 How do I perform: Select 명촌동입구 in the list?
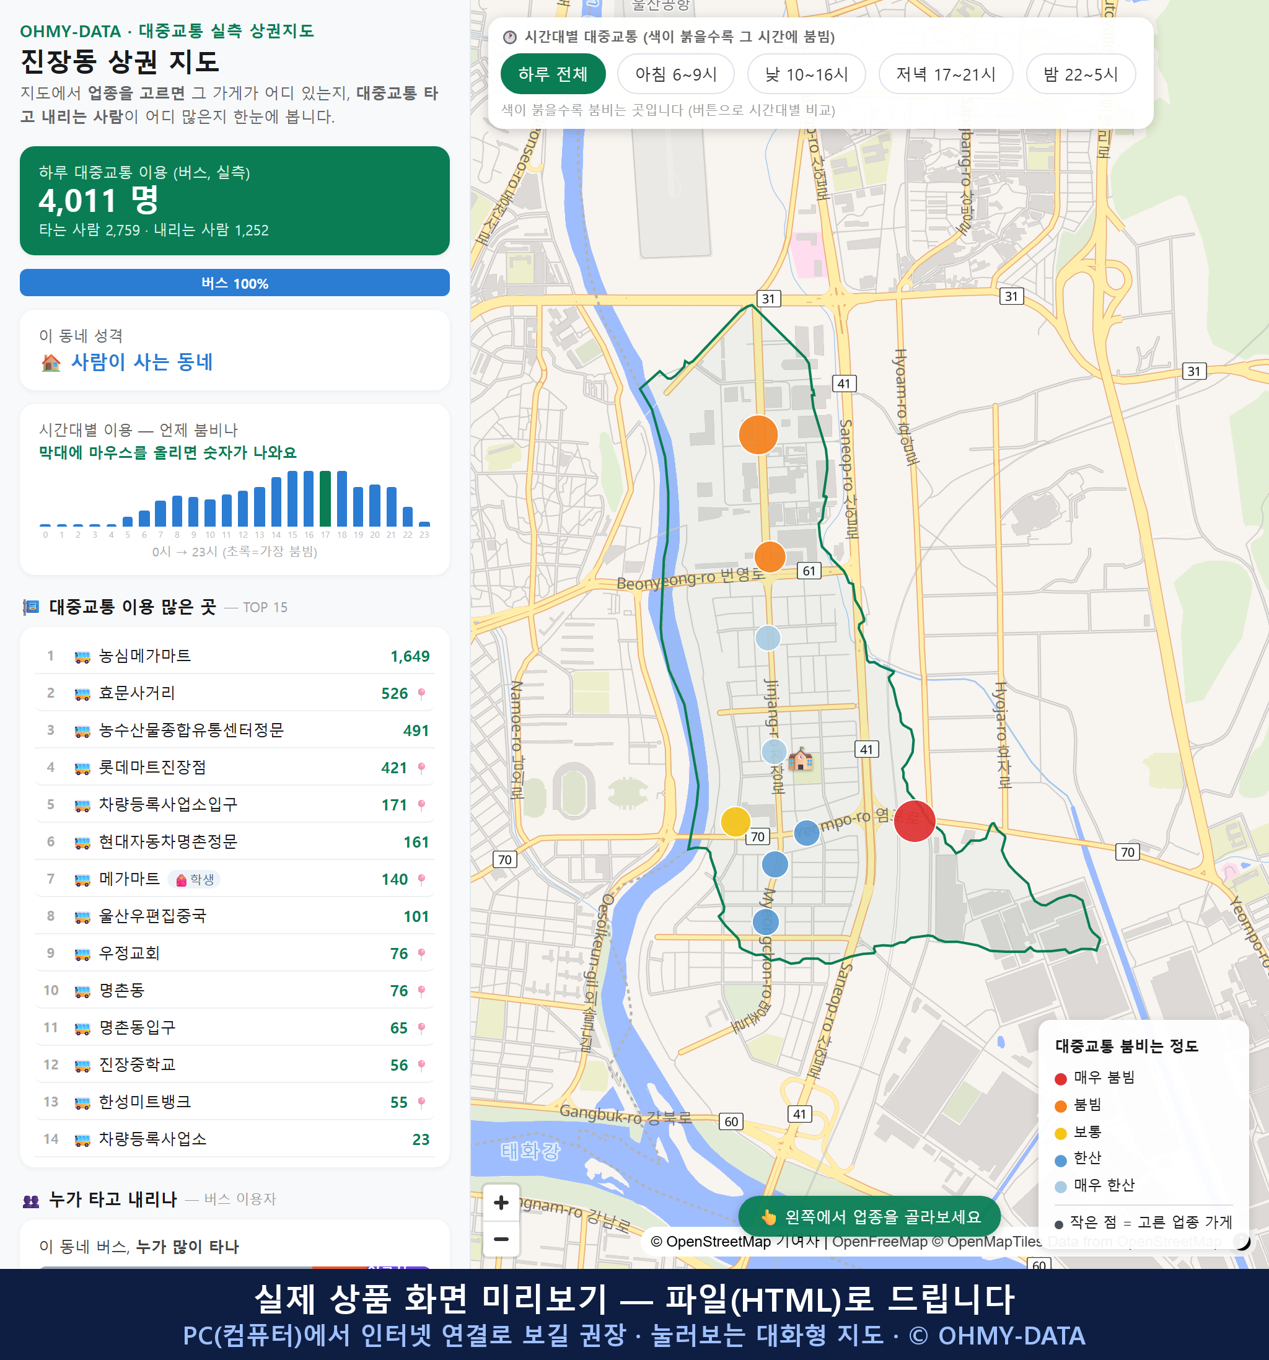[x=235, y=1027]
